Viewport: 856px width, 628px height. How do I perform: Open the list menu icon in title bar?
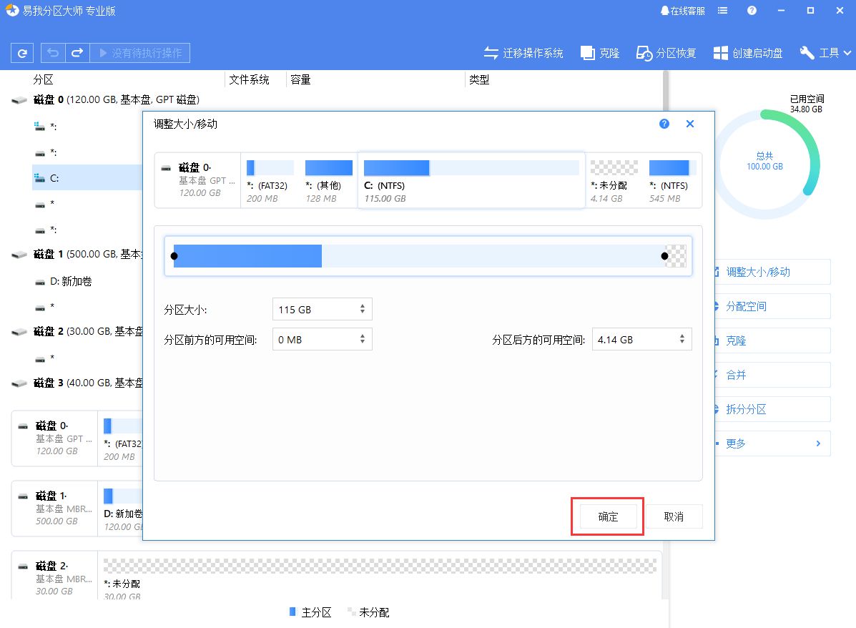723,11
